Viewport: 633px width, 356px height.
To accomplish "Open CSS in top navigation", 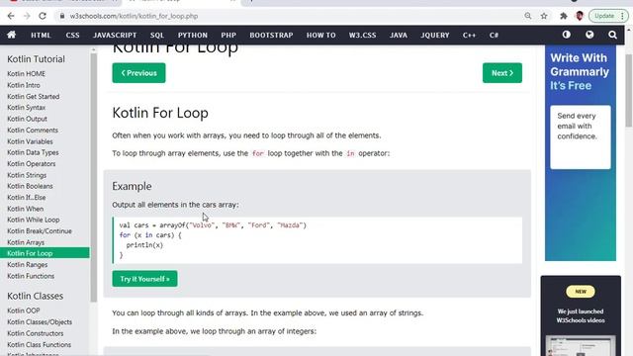I will [x=72, y=36].
